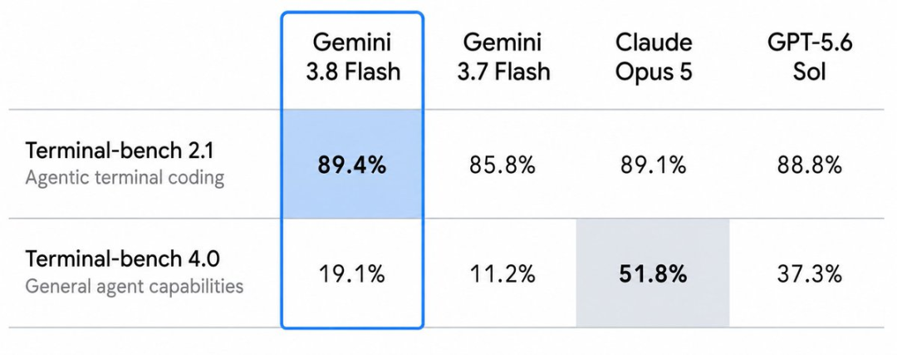This screenshot has height=355, width=897.
Task: Select the Terminal-bench 4.0 row label
Action: [x=122, y=259]
